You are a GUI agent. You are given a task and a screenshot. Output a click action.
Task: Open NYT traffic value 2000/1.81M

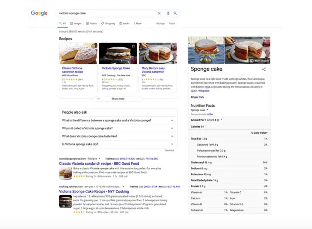tap(150, 186)
